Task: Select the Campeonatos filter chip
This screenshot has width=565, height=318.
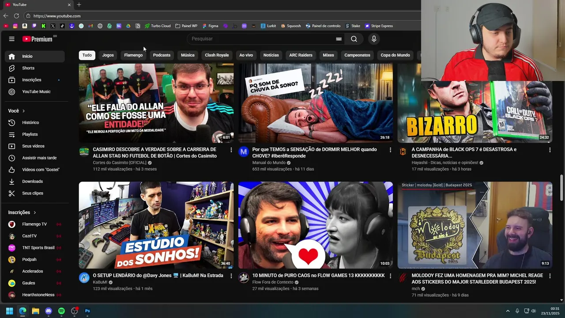Action: 357,55
